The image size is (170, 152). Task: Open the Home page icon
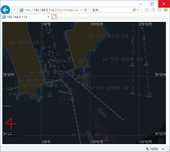147,10
